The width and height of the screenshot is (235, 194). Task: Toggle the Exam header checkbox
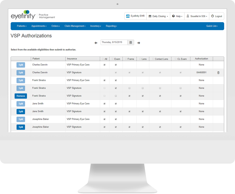click(113, 59)
